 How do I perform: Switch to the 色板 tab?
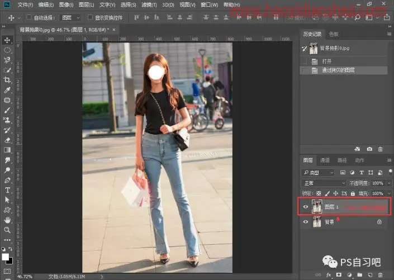[334, 34]
